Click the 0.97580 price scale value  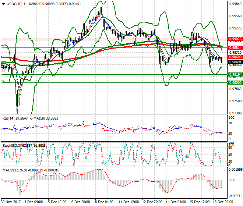pos(235,101)
